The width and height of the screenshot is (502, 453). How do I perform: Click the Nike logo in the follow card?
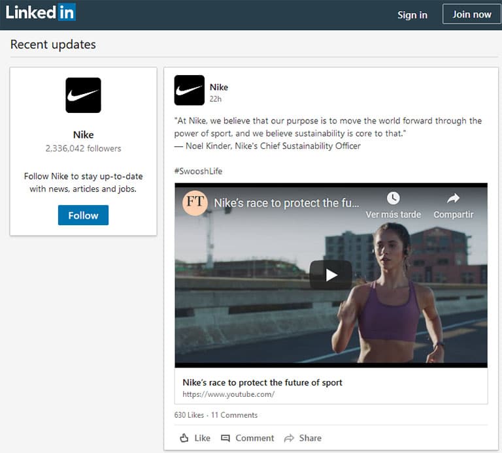click(83, 95)
